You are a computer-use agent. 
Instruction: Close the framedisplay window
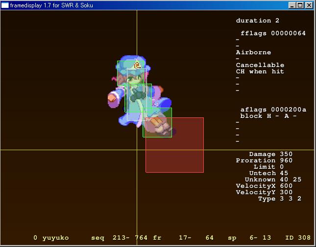tap(309, 5)
